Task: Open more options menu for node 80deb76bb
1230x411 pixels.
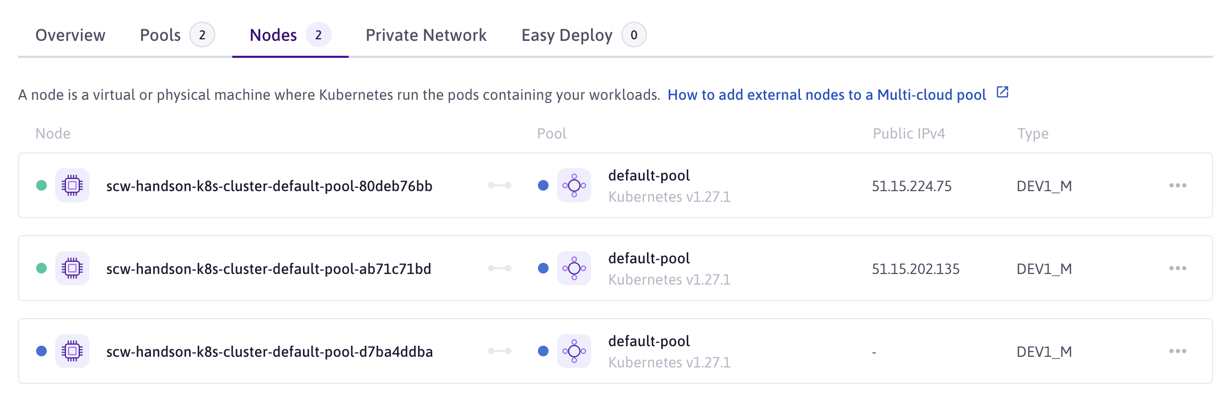Action: tap(1177, 185)
